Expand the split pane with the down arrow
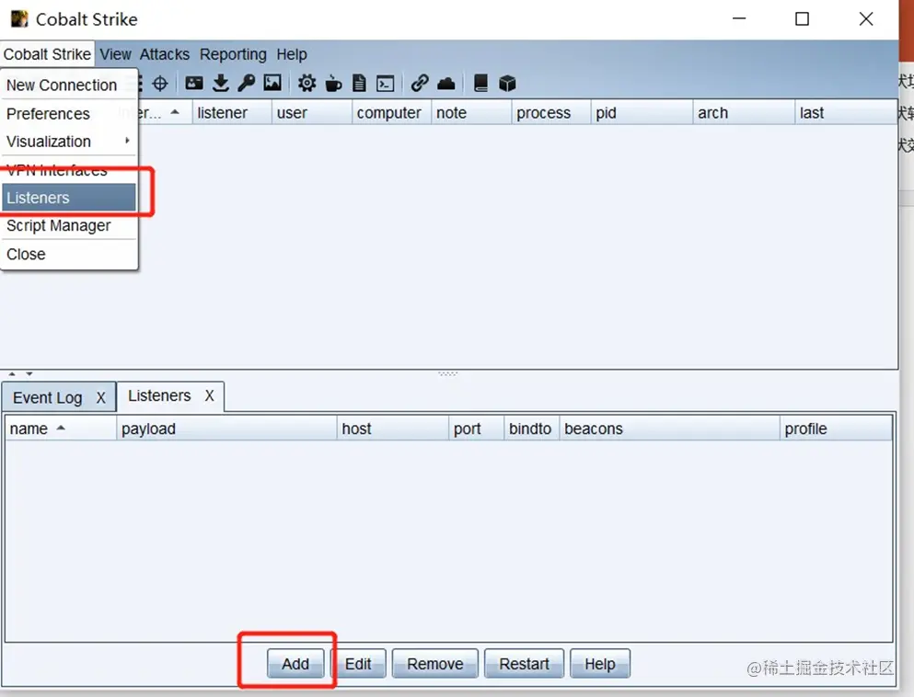The width and height of the screenshot is (914, 697). [29, 374]
